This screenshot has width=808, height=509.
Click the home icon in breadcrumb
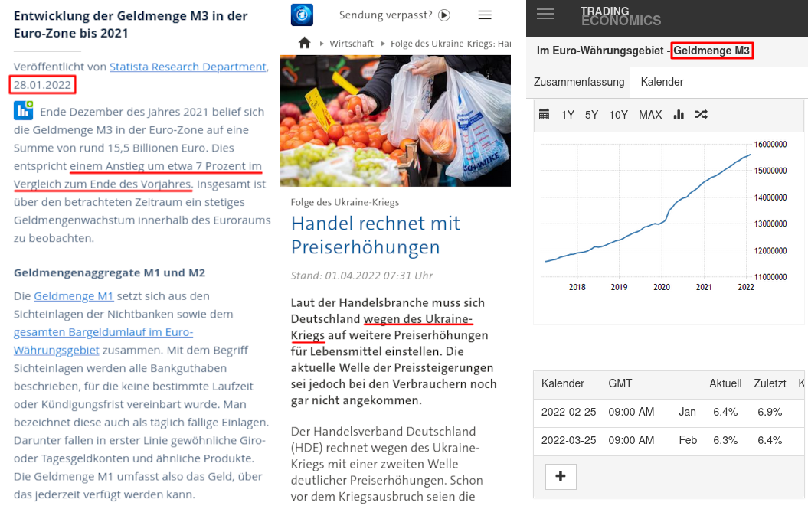point(304,43)
